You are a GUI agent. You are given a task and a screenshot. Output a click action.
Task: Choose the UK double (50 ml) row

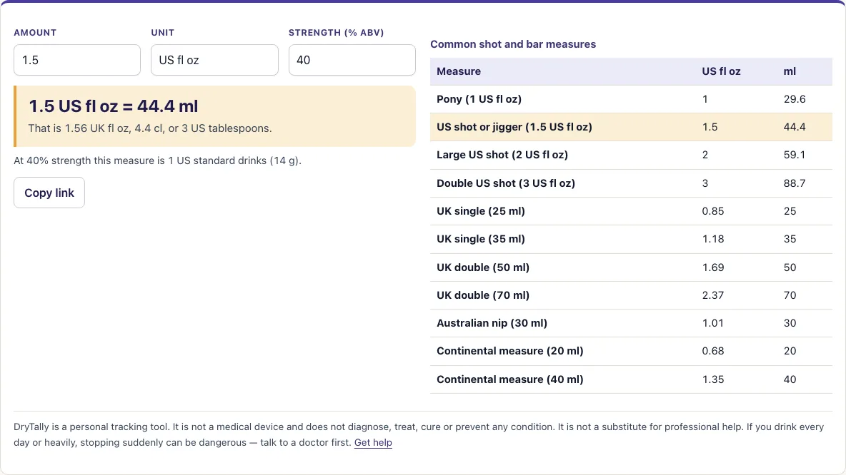pos(631,267)
